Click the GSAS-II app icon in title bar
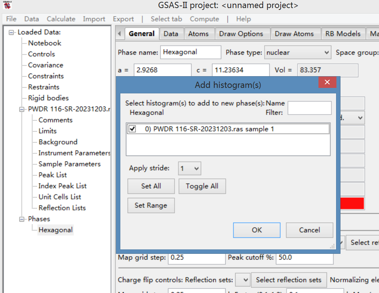This screenshot has height=293, width=379. pyautogui.click(x=7, y=5)
